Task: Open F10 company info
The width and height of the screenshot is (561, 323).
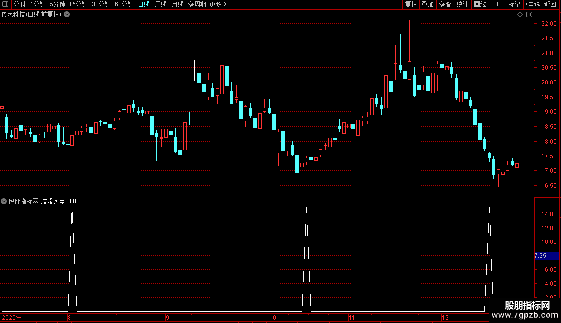Action: point(497,4)
